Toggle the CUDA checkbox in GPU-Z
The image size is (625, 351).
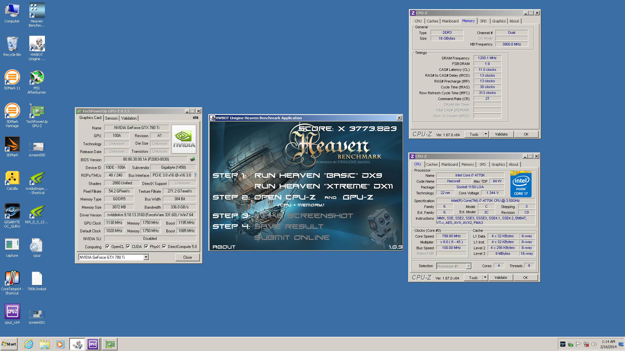128,247
